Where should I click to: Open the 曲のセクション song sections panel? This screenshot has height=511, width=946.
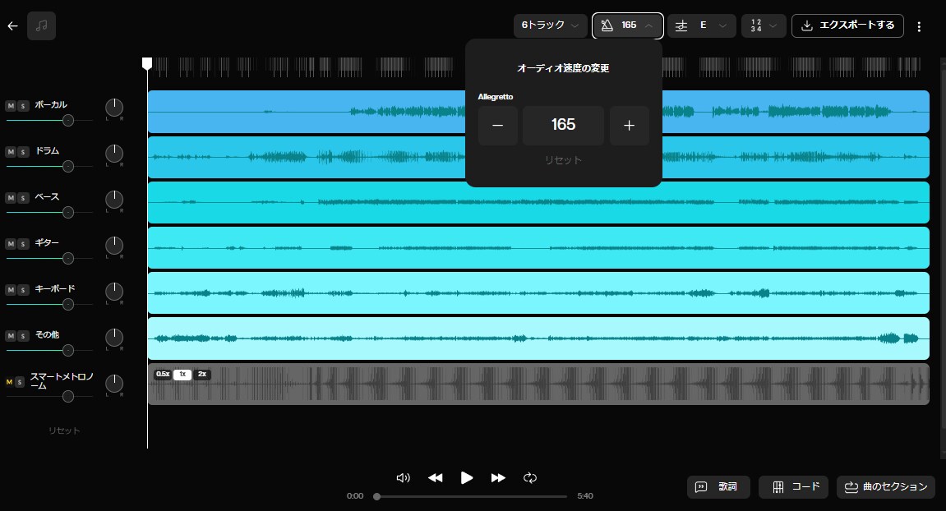coord(886,487)
